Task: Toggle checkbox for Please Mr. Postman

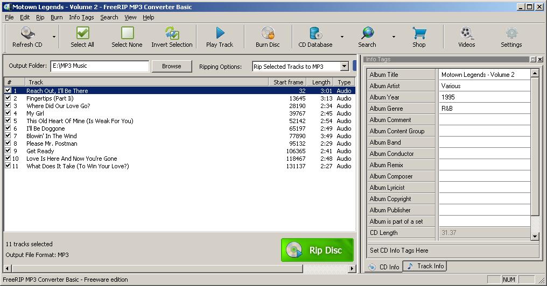Action: (x=8, y=143)
